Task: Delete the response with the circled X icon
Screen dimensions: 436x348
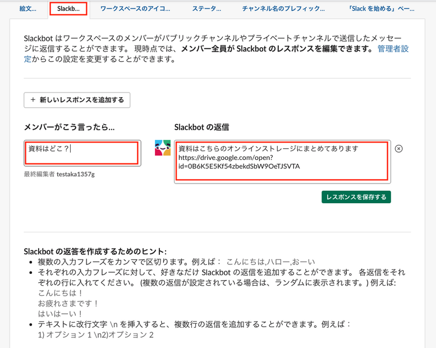Action: (x=399, y=149)
